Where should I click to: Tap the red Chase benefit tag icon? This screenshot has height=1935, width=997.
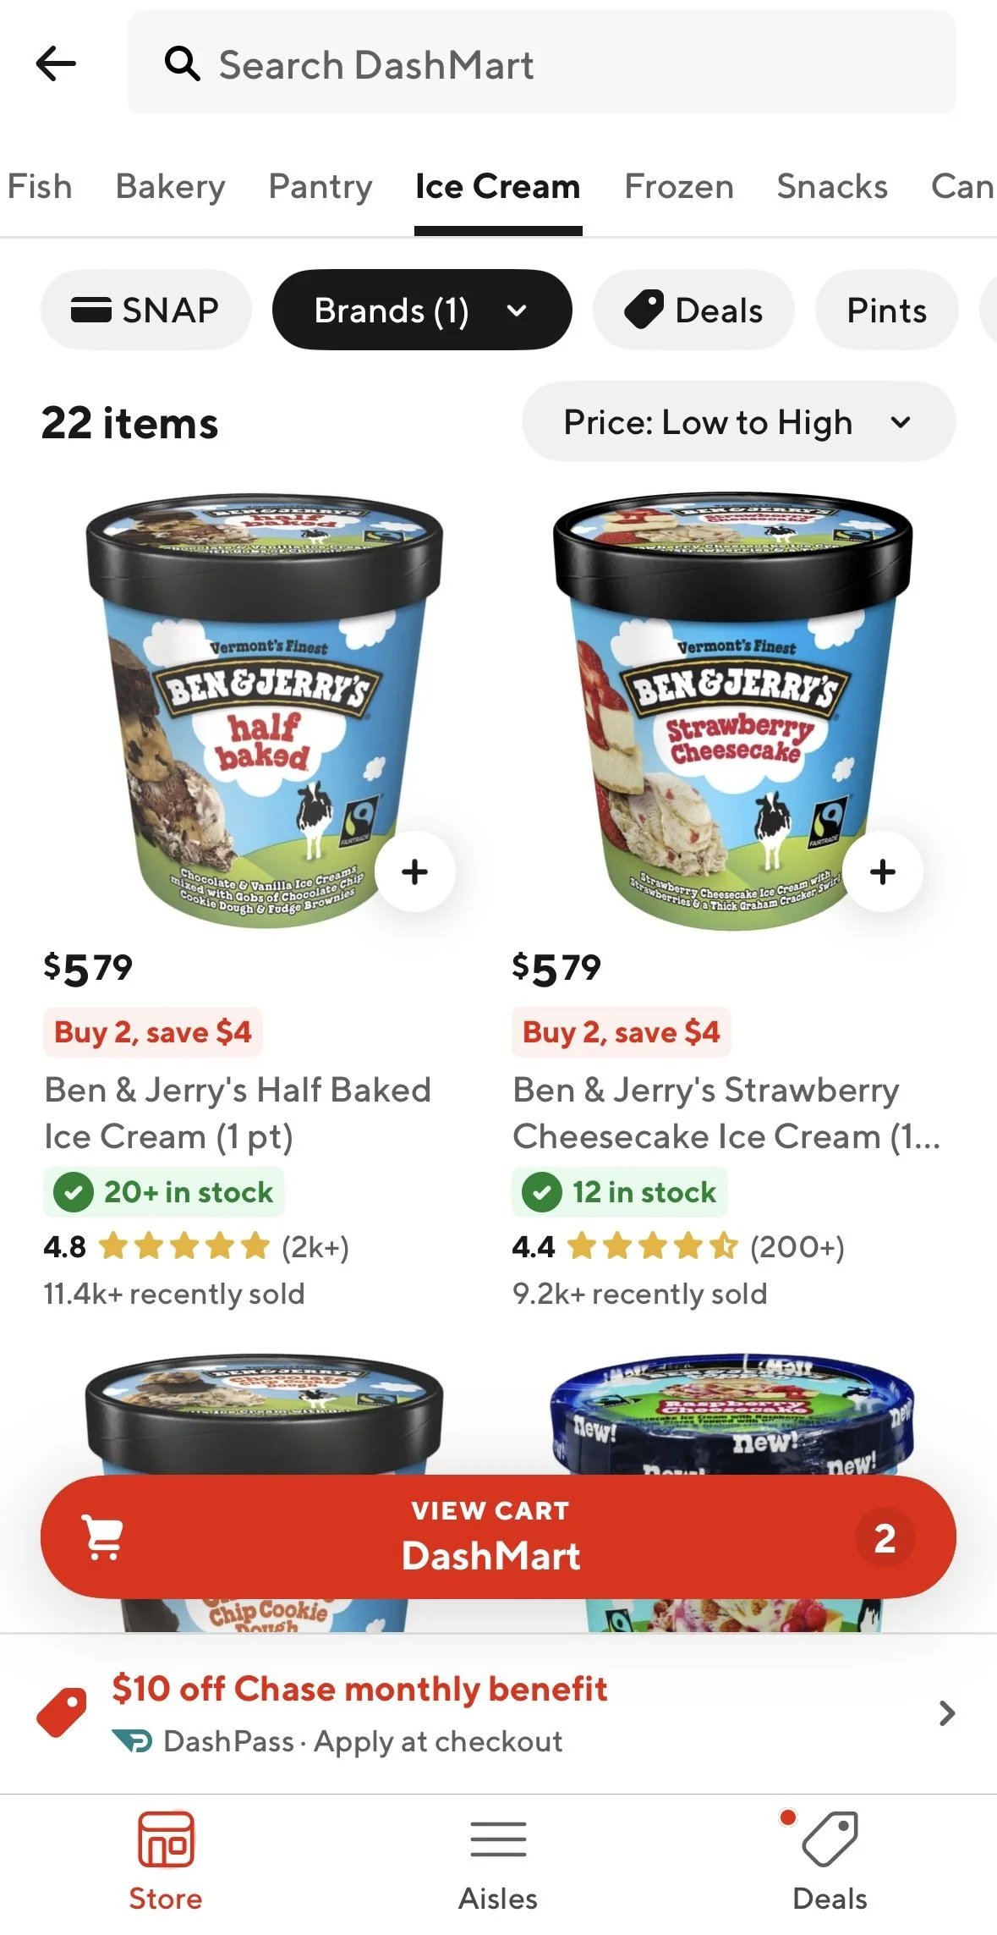61,1712
